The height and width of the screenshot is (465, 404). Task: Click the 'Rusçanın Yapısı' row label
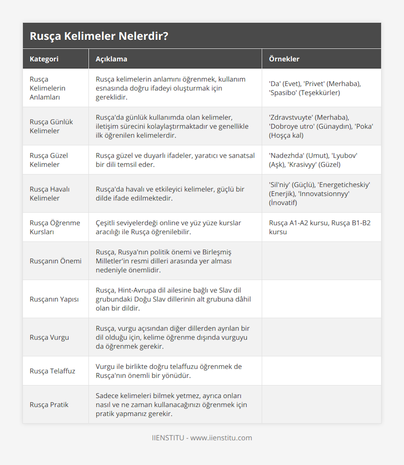[x=54, y=299]
